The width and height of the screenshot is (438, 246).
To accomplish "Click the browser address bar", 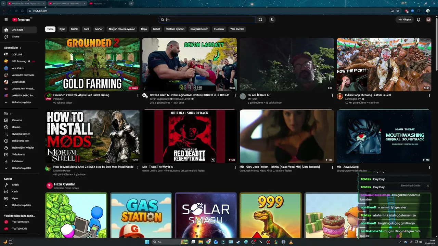I will click(x=209, y=11).
